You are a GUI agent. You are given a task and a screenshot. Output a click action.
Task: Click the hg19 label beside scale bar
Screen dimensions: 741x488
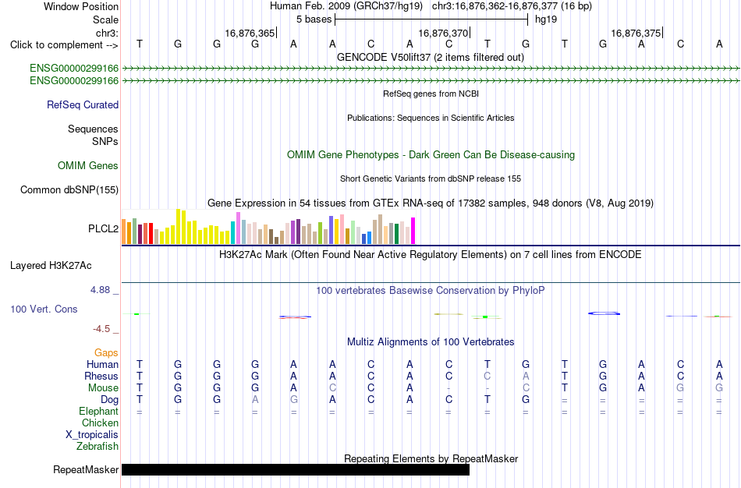point(546,19)
